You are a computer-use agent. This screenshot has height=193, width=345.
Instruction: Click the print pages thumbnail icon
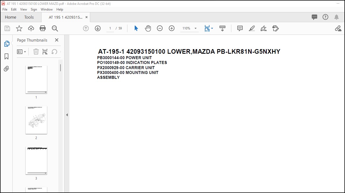tap(45, 52)
